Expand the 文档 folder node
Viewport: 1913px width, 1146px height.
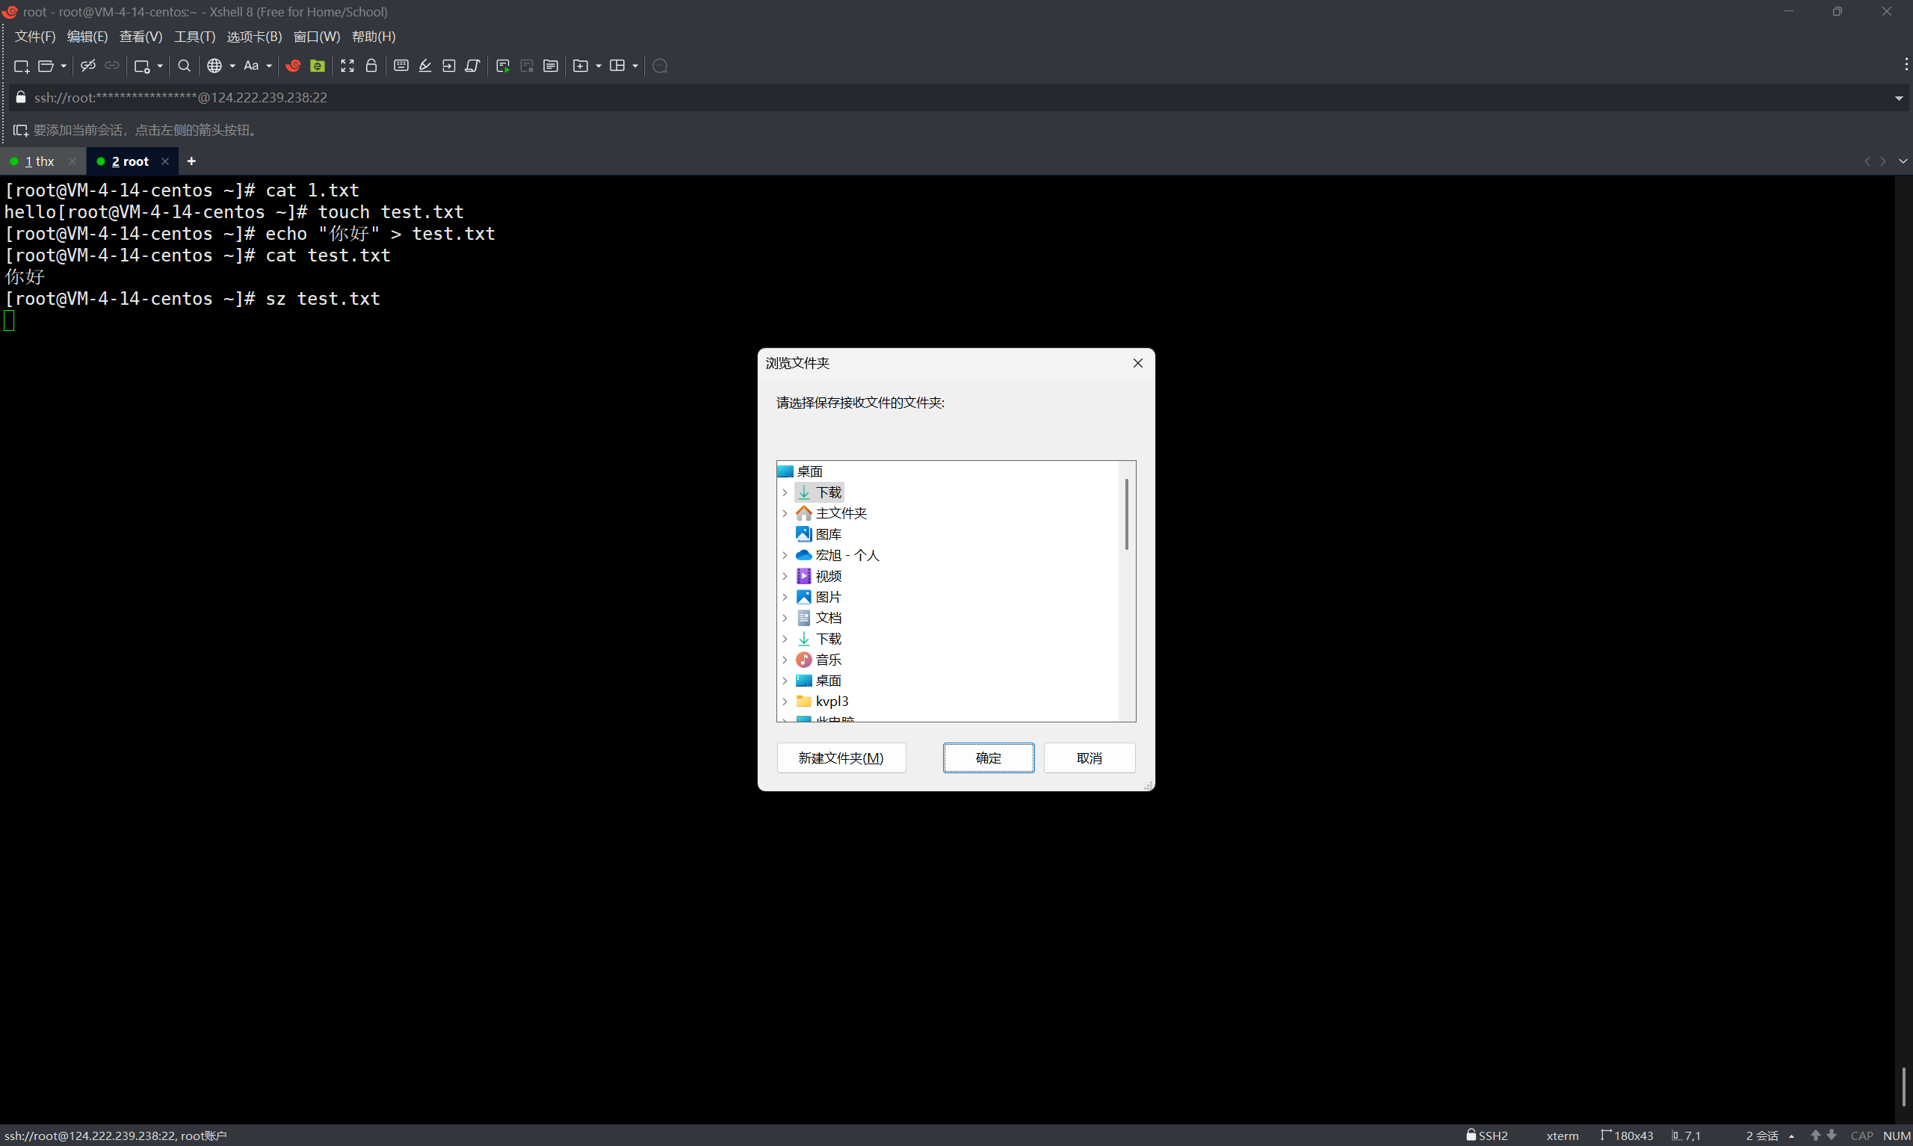tap(785, 618)
